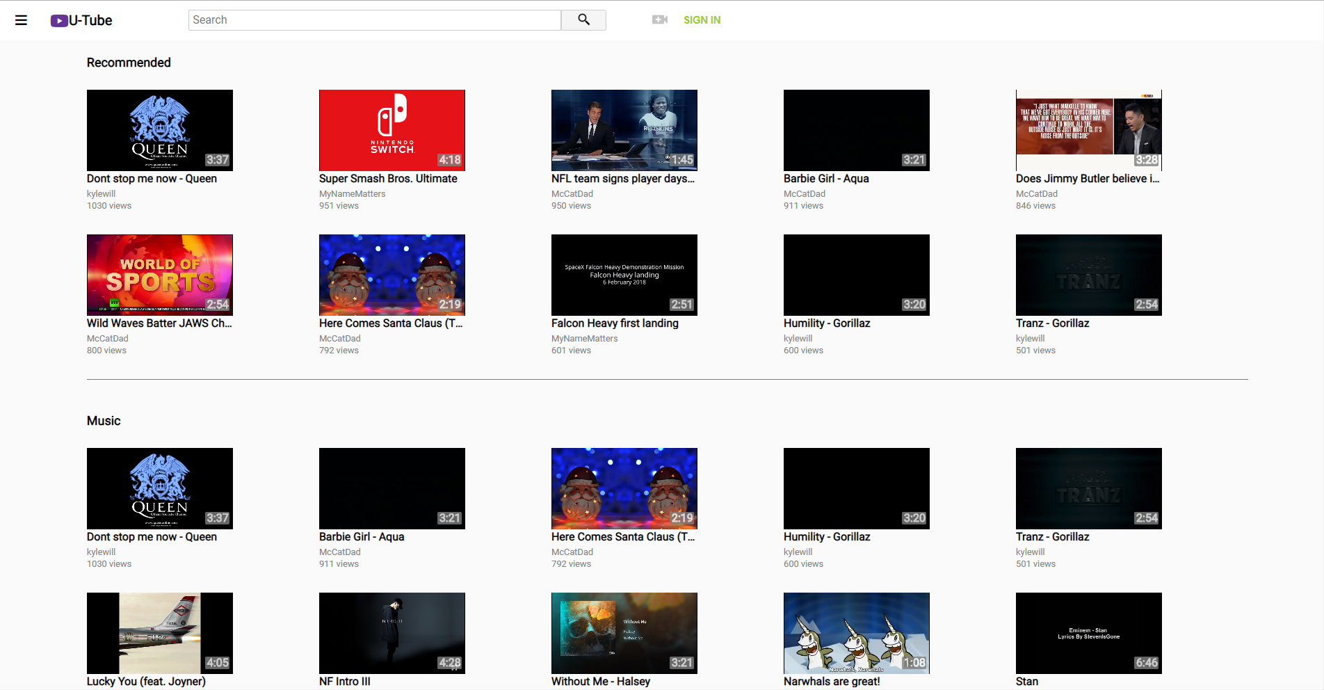Click Humility - Gorillaz title in Recommended
This screenshot has height=690, width=1324.
point(827,323)
